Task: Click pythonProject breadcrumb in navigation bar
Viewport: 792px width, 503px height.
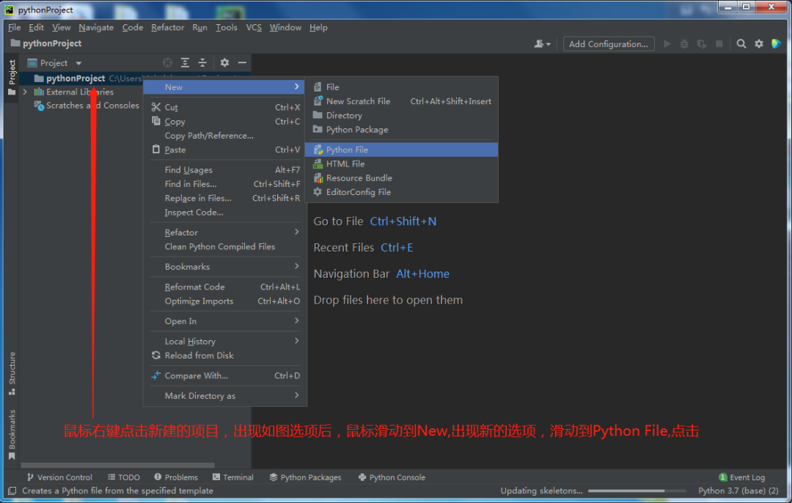Action: [46, 43]
